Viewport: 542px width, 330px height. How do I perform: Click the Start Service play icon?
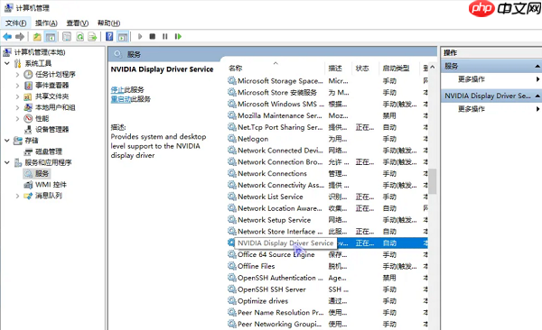click(140, 36)
